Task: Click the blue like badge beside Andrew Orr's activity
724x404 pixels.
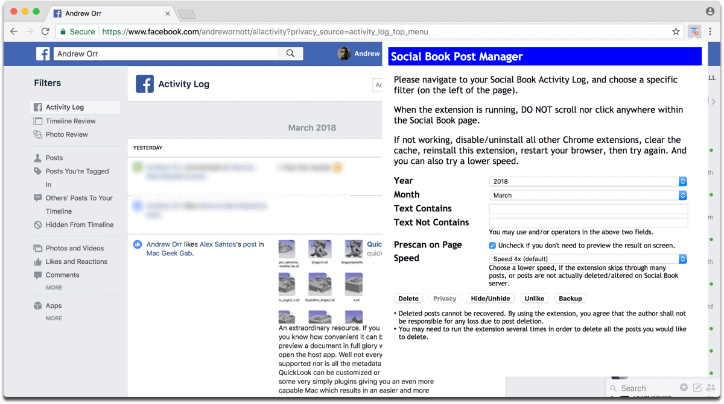Action: point(138,244)
